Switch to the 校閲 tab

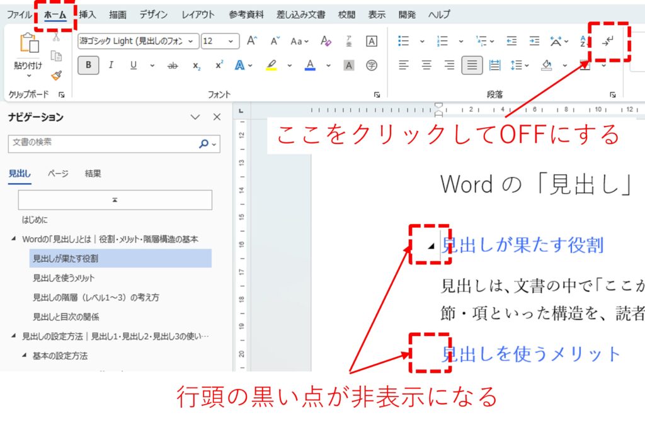pyautogui.click(x=346, y=14)
